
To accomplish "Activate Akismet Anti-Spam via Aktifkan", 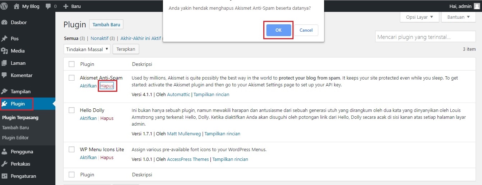I will point(88,86).
